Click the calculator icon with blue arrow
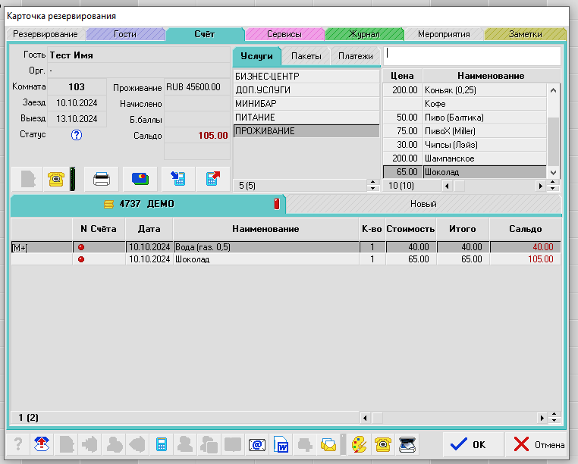Screen dimensions: 578x464 point(178,179)
